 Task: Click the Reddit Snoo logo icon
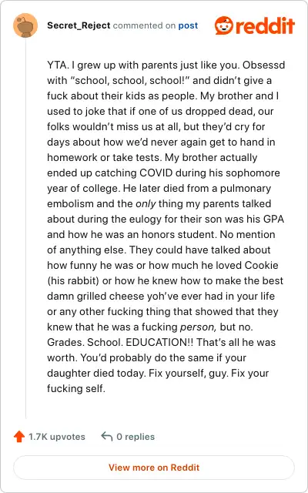(x=224, y=25)
